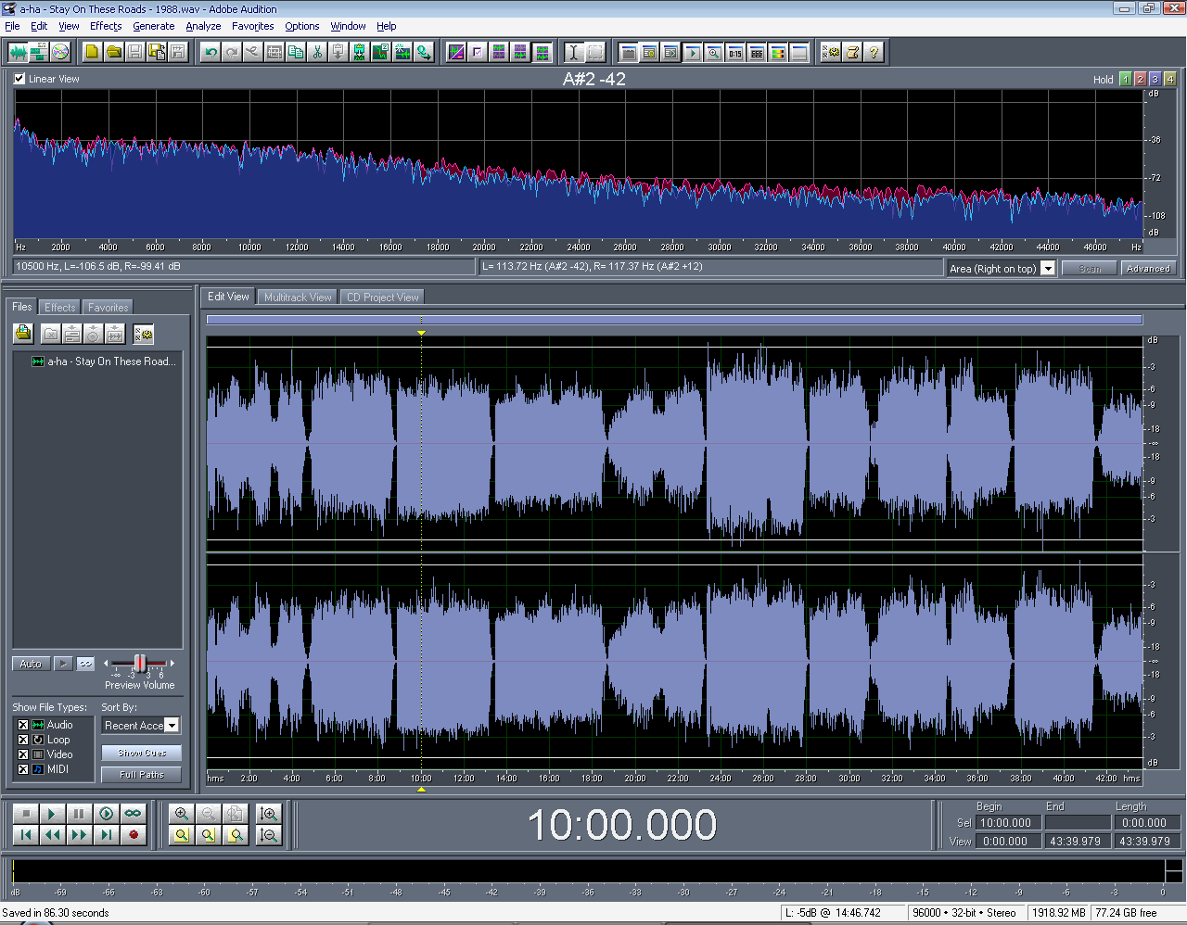The height and width of the screenshot is (925, 1187).
Task: Open a file using the folder icon
Action: (113, 53)
